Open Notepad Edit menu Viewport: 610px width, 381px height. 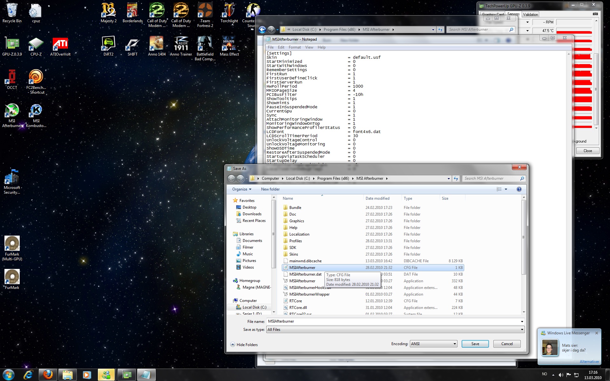[281, 47]
